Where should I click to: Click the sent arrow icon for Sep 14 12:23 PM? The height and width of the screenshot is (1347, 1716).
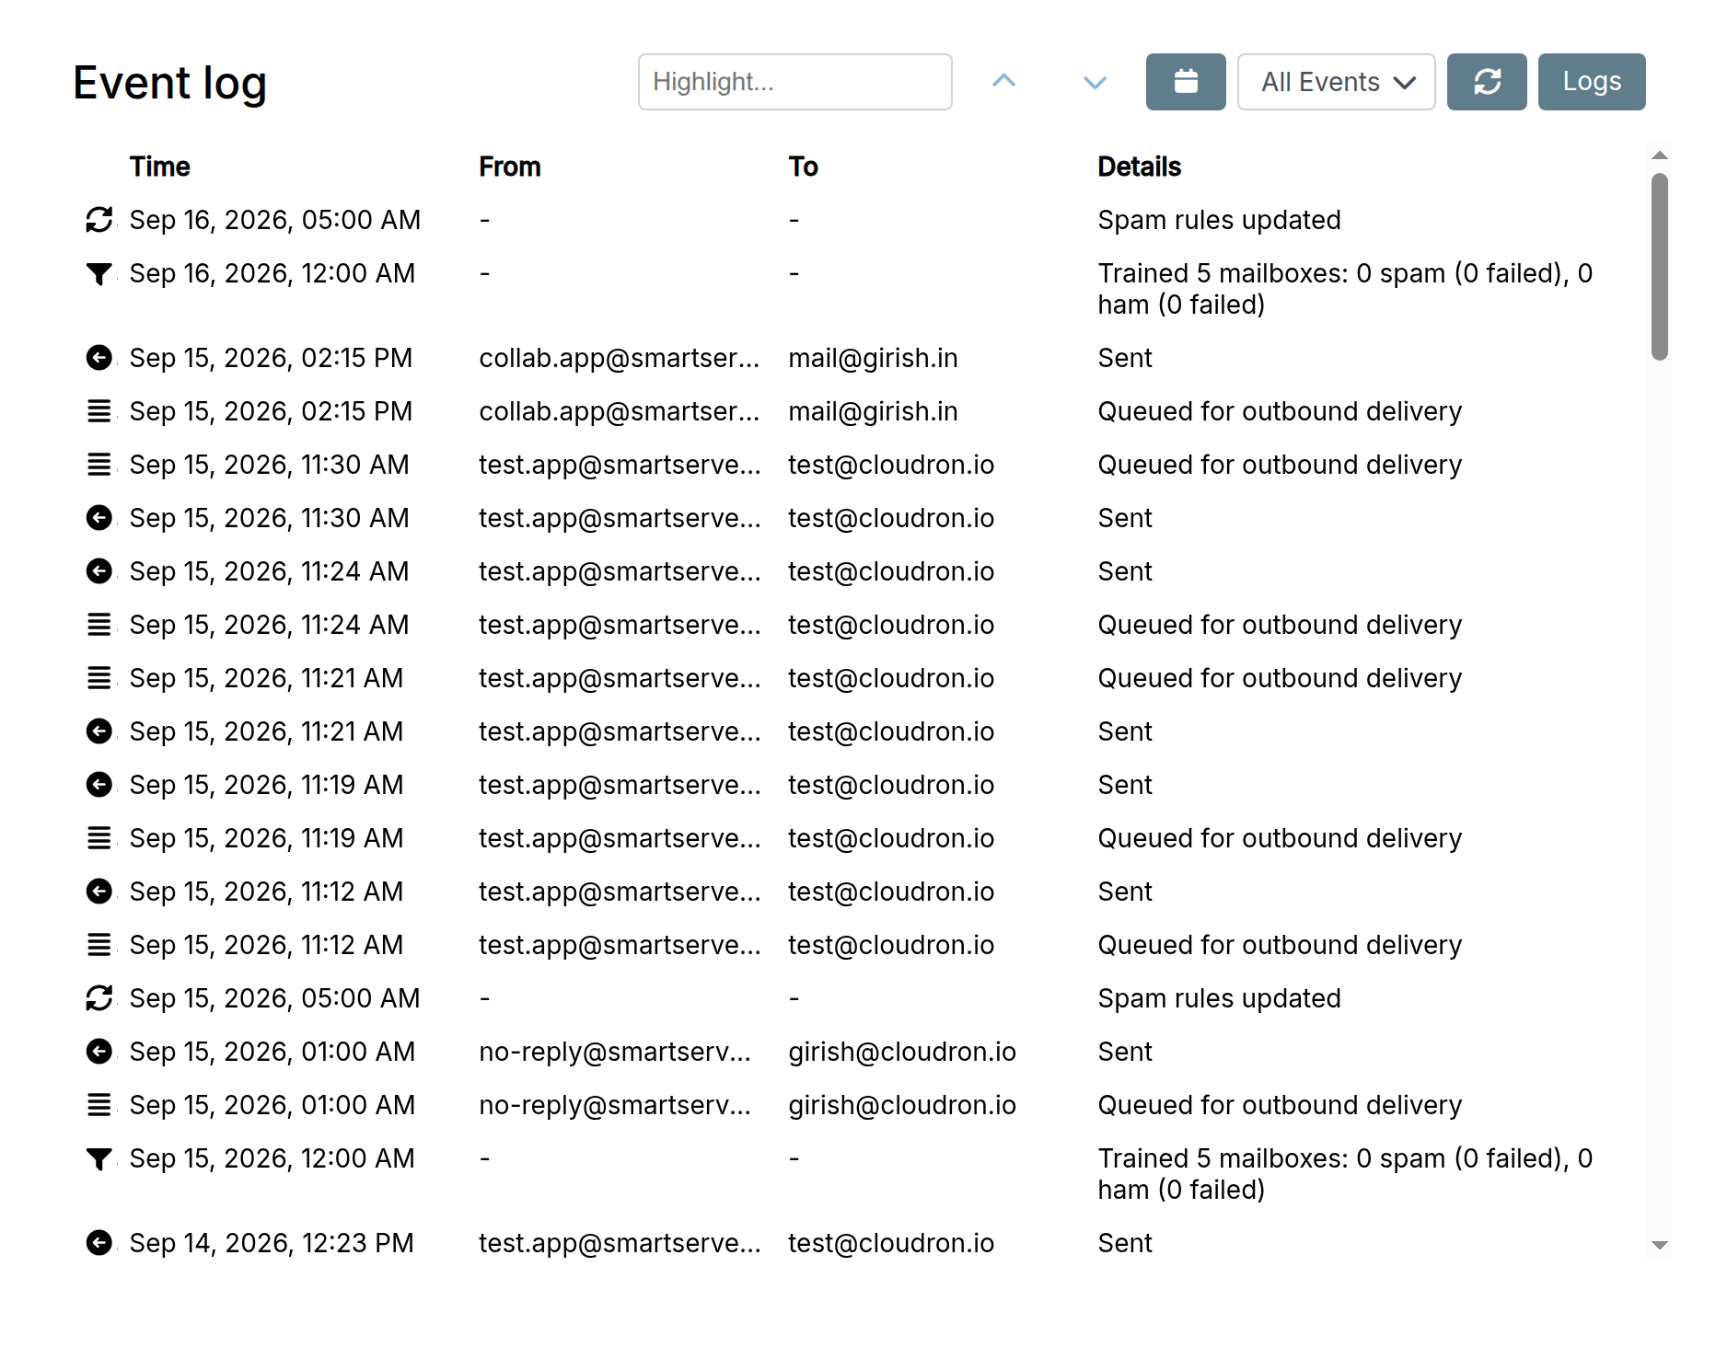pos(99,1243)
